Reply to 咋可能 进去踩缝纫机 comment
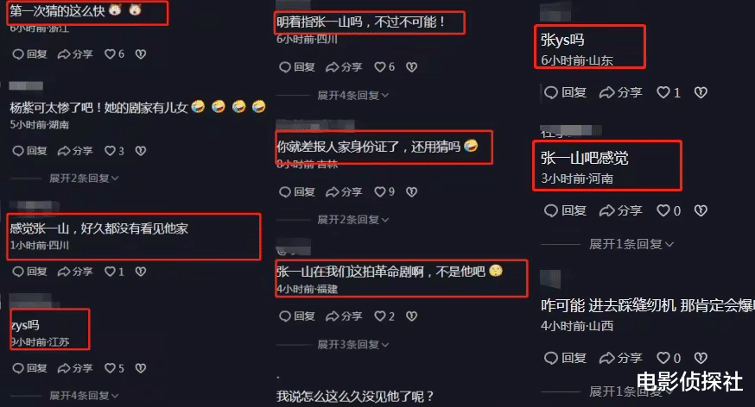 pyautogui.click(x=565, y=358)
